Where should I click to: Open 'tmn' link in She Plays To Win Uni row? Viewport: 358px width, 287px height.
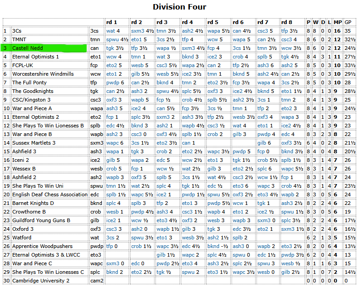tap(111, 186)
